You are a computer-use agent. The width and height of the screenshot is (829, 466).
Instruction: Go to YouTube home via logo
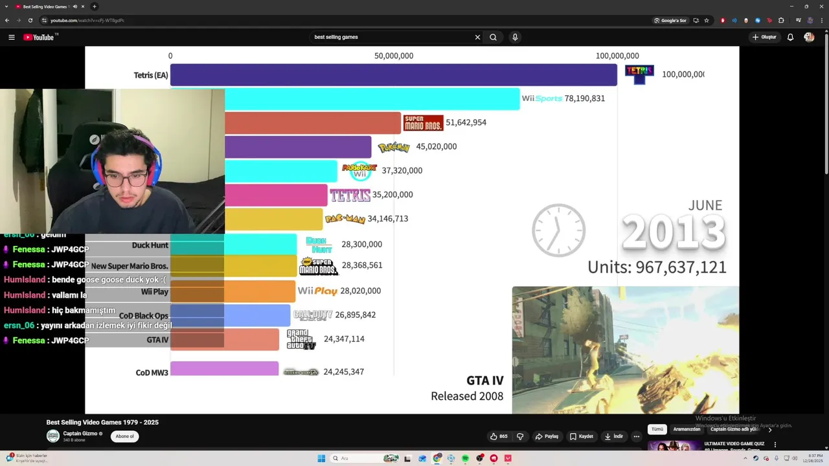[x=39, y=37]
